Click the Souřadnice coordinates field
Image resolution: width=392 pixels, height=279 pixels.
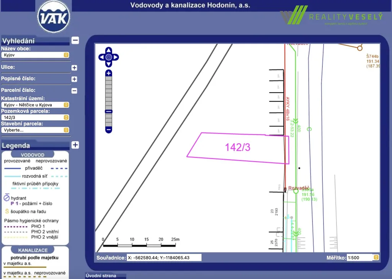(x=164, y=258)
